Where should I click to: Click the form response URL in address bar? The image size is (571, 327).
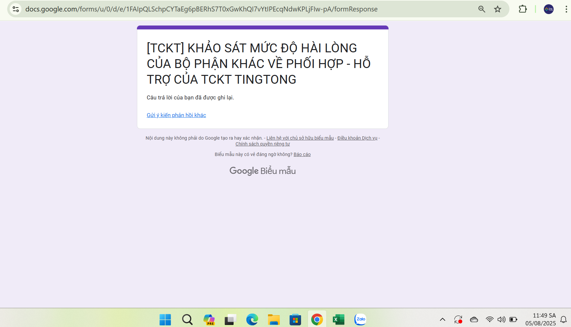201,9
